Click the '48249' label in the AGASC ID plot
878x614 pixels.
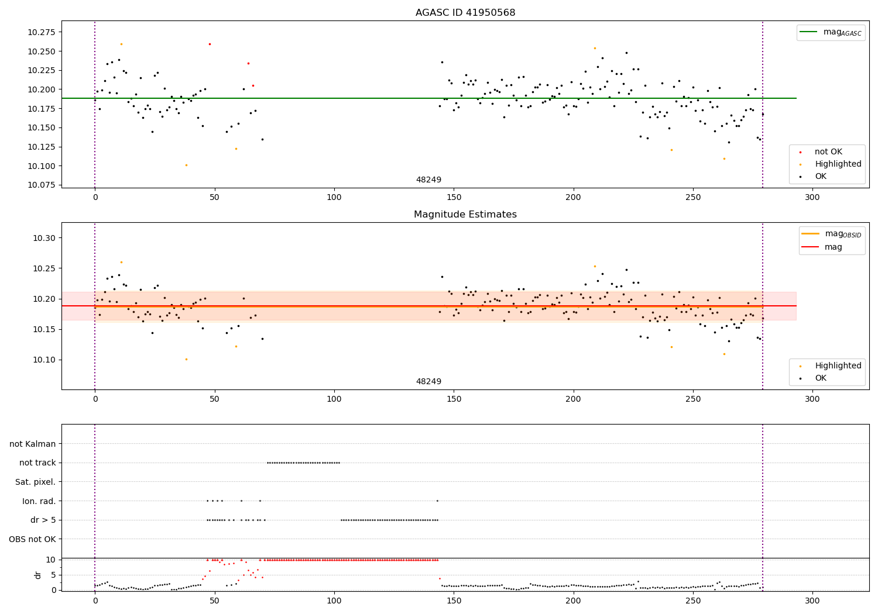click(x=428, y=180)
